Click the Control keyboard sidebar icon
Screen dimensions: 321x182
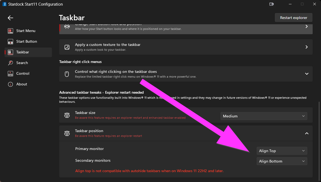(x=10, y=73)
